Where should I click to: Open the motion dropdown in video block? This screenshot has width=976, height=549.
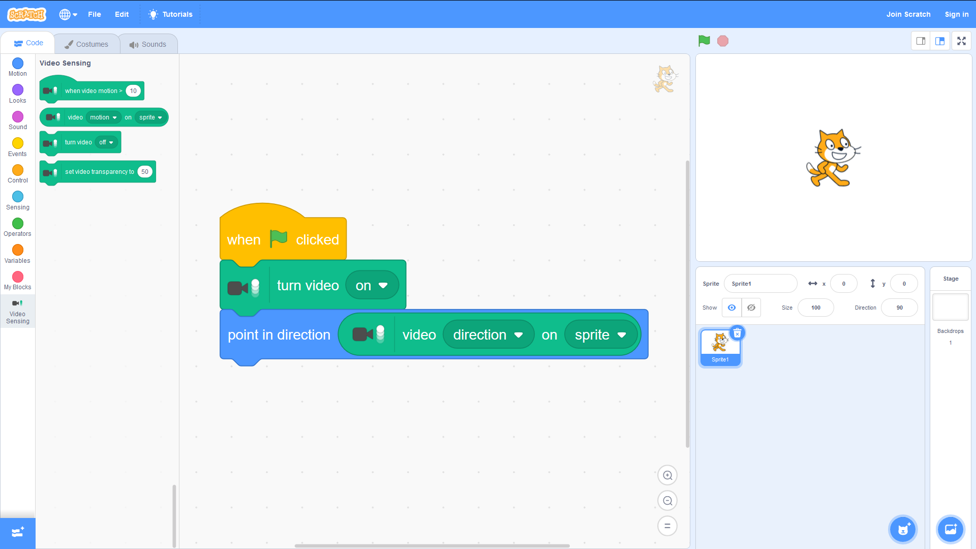point(103,117)
